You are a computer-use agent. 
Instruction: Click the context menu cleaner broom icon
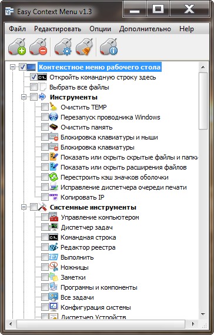pos(84,47)
